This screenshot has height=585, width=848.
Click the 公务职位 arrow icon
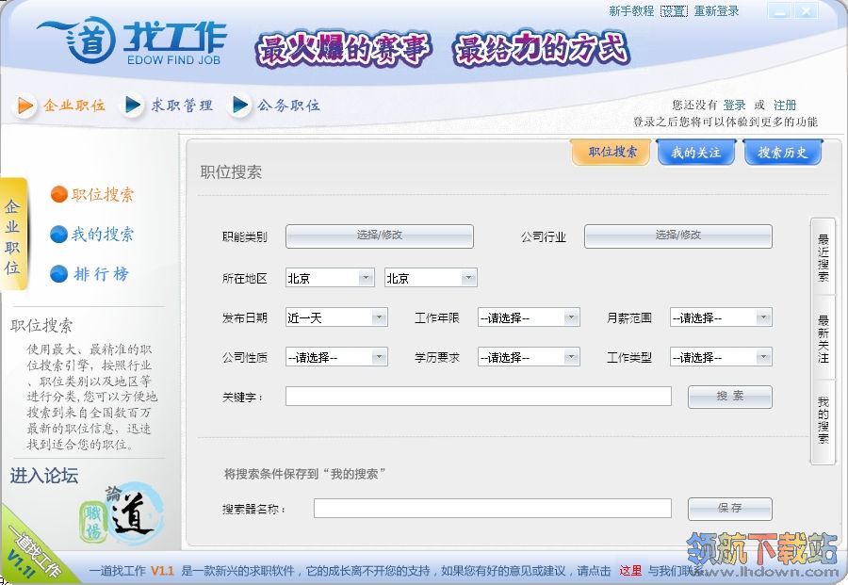(x=240, y=106)
